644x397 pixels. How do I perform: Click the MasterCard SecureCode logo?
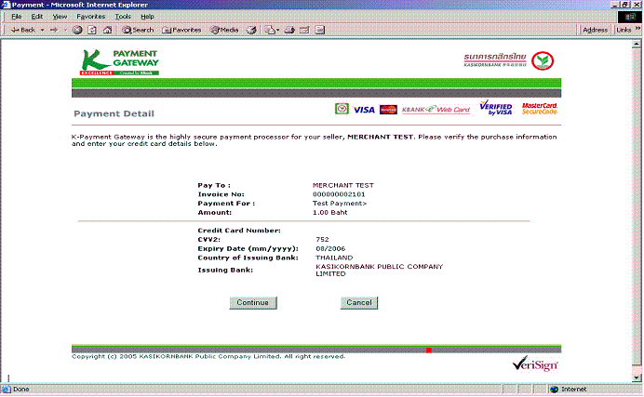click(x=540, y=108)
